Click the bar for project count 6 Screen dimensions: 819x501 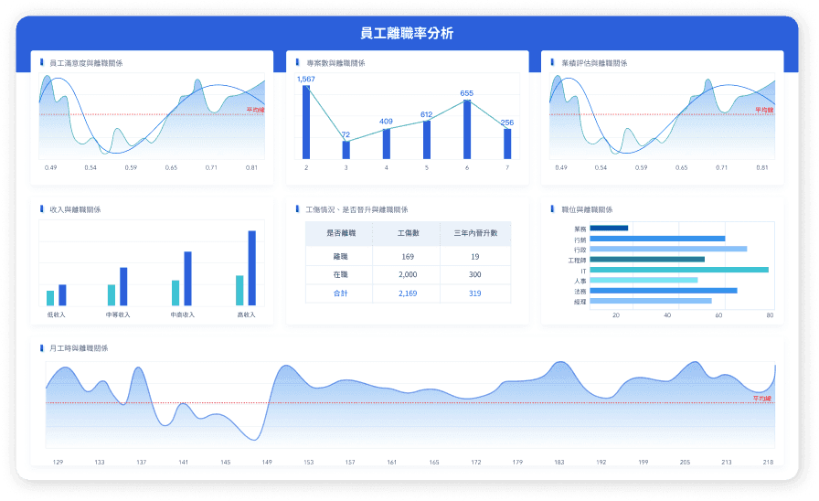tap(467, 129)
